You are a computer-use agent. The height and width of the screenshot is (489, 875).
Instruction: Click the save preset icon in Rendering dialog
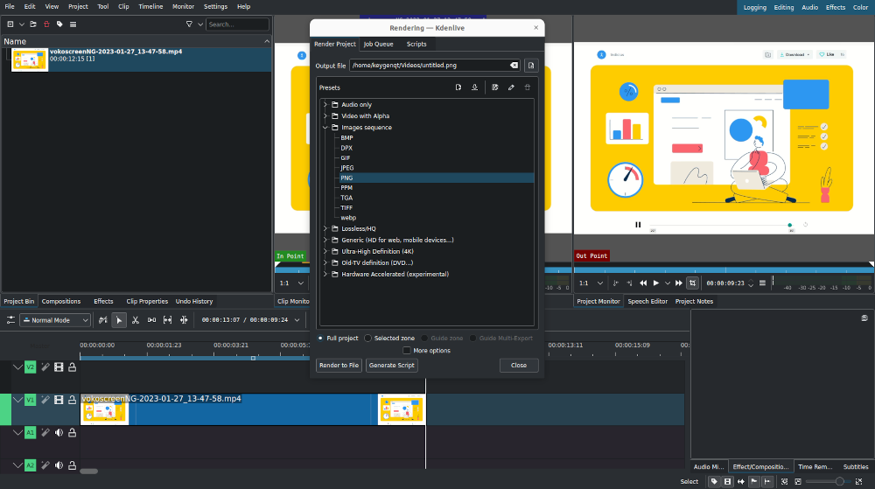495,87
